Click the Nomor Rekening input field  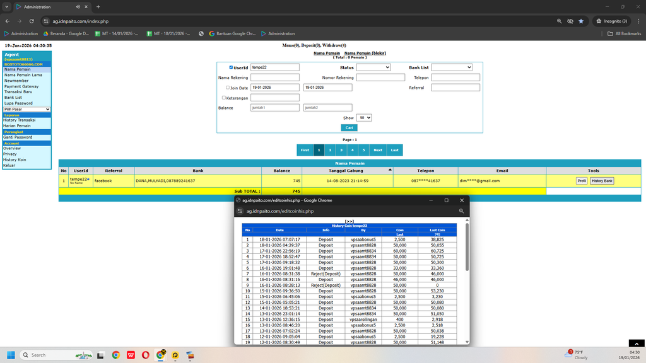pos(380,78)
